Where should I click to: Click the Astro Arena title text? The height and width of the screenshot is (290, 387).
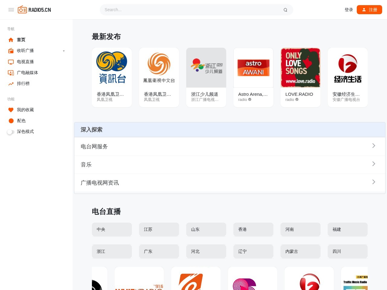(x=253, y=94)
